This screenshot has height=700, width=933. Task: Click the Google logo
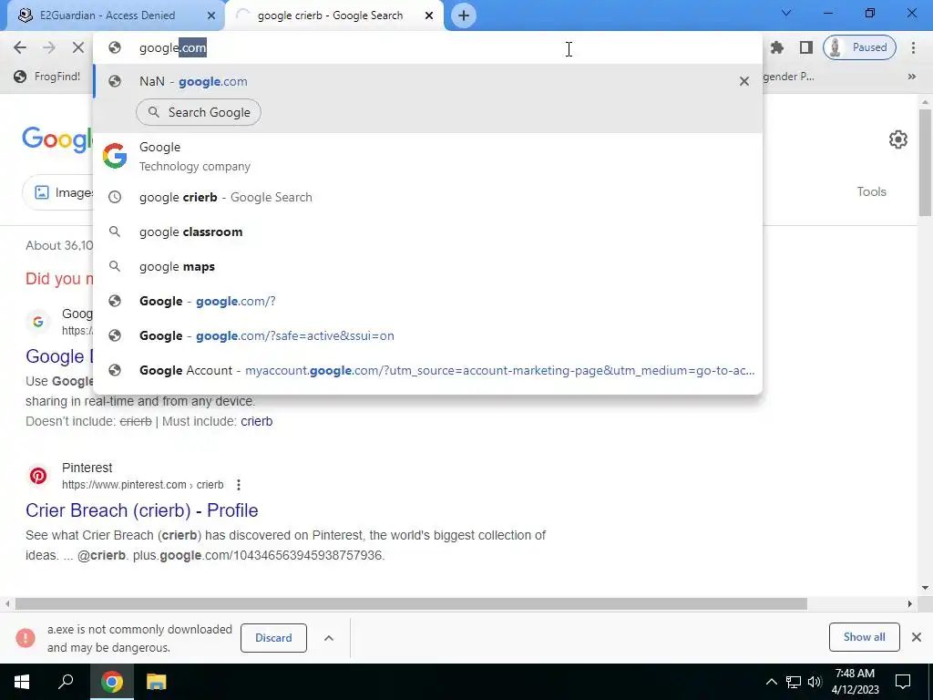(57, 139)
